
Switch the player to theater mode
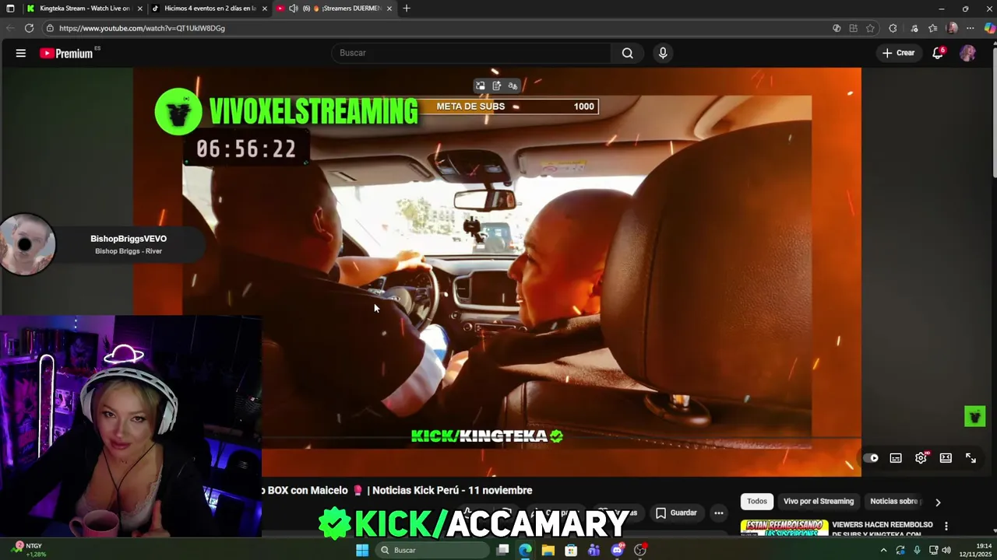tap(946, 458)
